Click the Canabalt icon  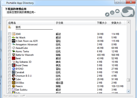coord(13,72)
